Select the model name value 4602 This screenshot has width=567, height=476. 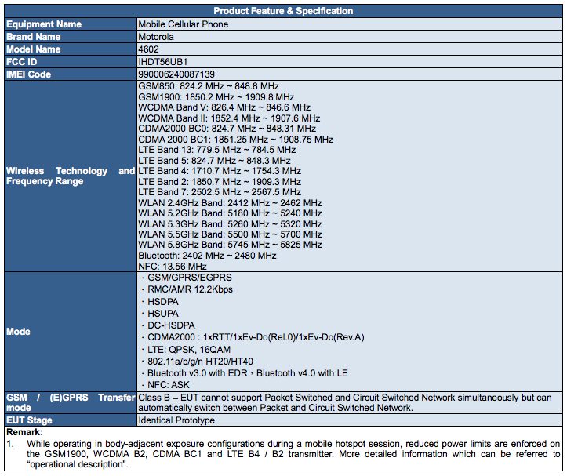(x=149, y=49)
